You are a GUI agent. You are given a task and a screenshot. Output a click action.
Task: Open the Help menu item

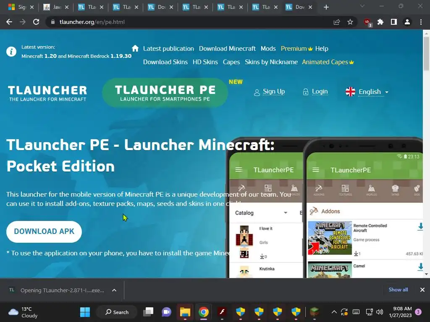coord(322,49)
